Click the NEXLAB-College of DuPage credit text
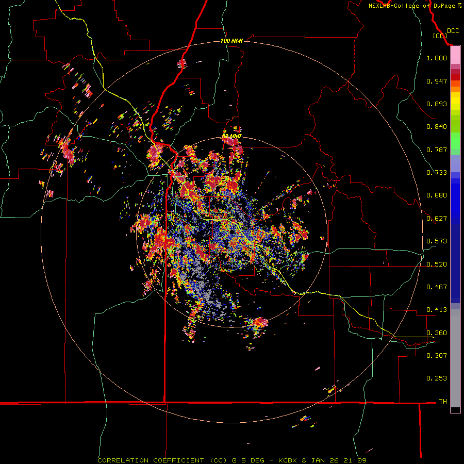 (412, 6)
